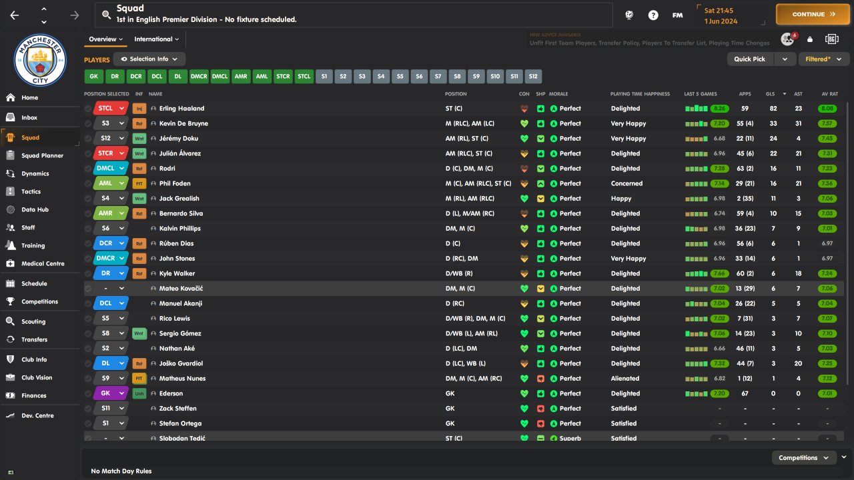854x480 pixels.
Task: Select Erling Haaland's row checkmark
Action: (x=88, y=109)
